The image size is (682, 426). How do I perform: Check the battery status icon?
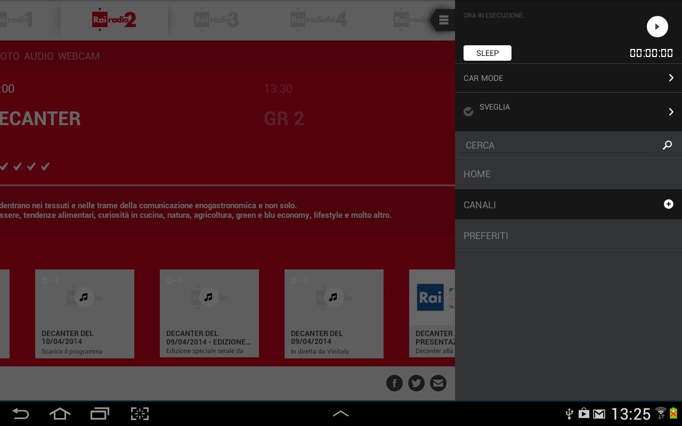(673, 413)
